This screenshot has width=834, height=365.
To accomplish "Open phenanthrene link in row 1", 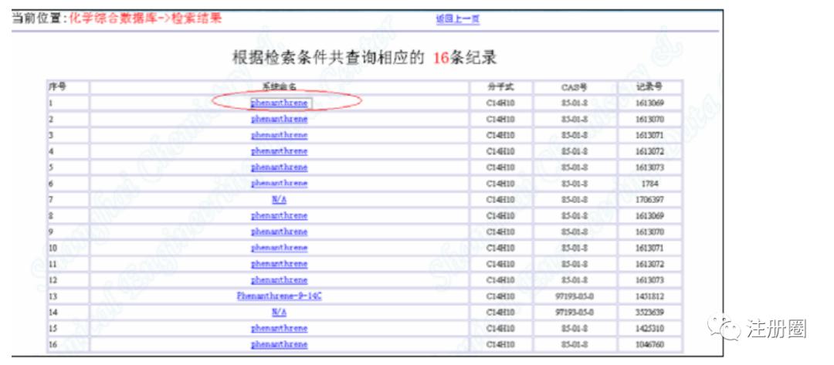I will (x=280, y=103).
